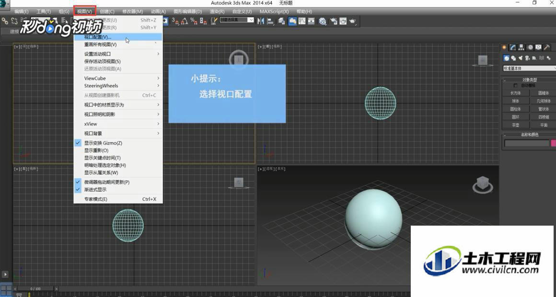Open the Layer Manager
The width and height of the screenshot is (556, 297).
click(281, 21)
